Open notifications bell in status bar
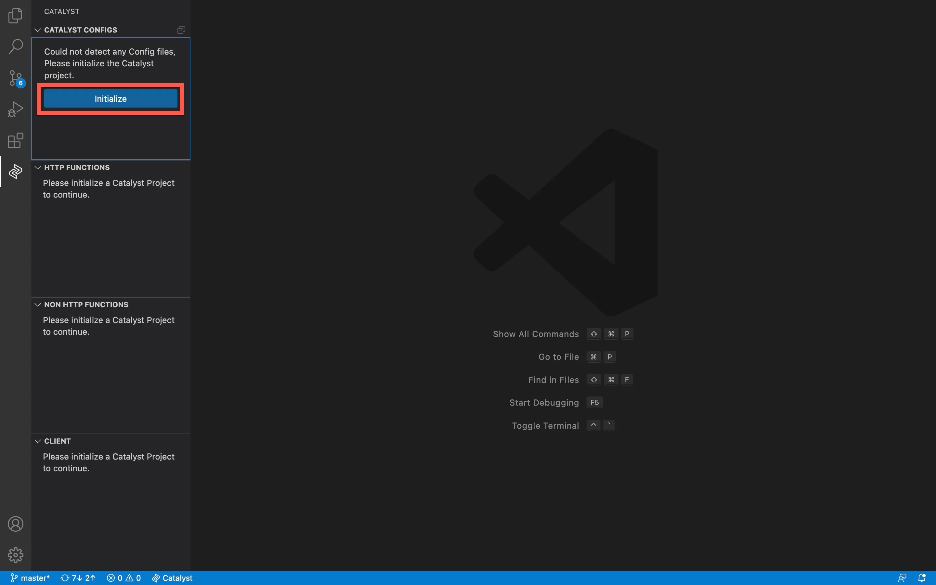Viewport: 936px width, 585px height. click(922, 578)
